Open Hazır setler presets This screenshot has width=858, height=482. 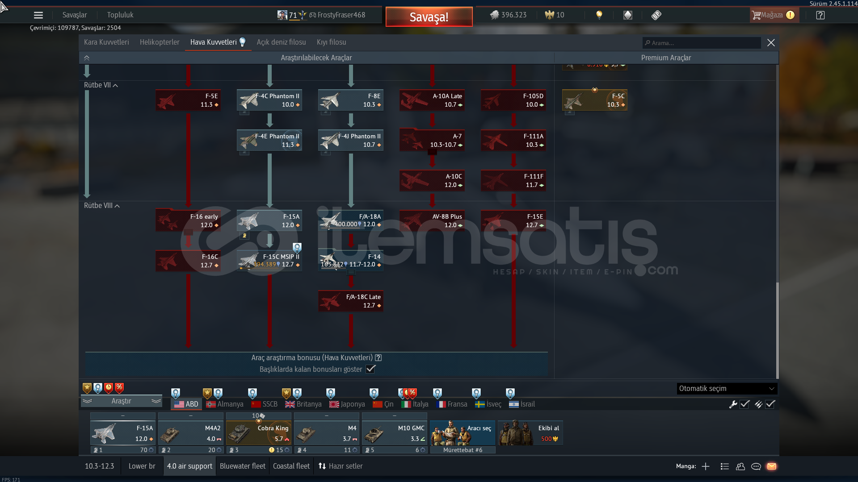click(x=341, y=466)
